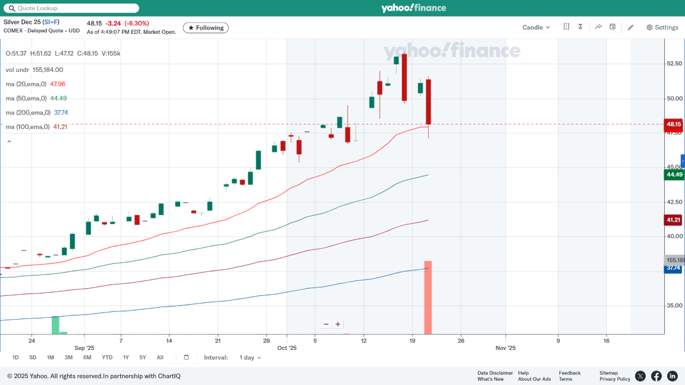Open Yahoo Finance's X (Twitter) page
This screenshot has height=385, width=685.
point(640,376)
